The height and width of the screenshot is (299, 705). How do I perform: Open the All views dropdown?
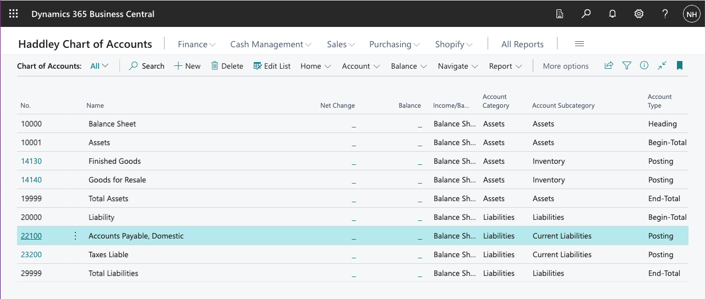click(100, 66)
